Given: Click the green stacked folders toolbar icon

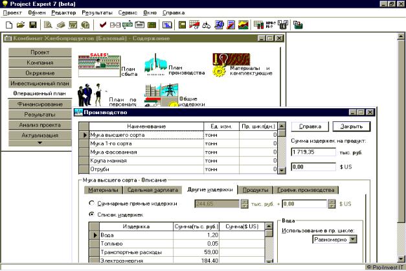Looking at the screenshot, I should (298, 25).
